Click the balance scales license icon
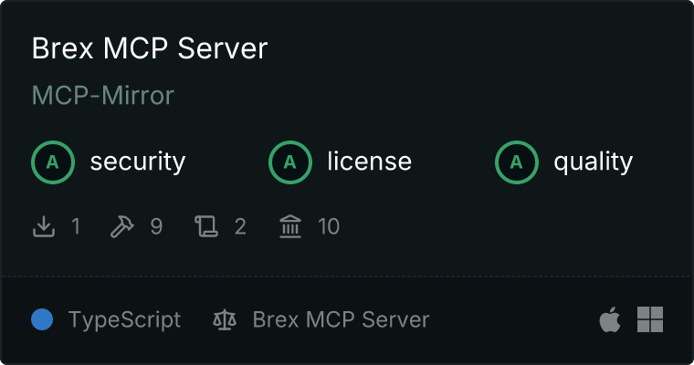The width and height of the screenshot is (694, 365). click(x=225, y=319)
